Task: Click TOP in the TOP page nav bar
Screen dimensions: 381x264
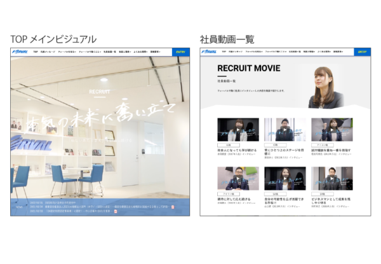Action: 36,52
